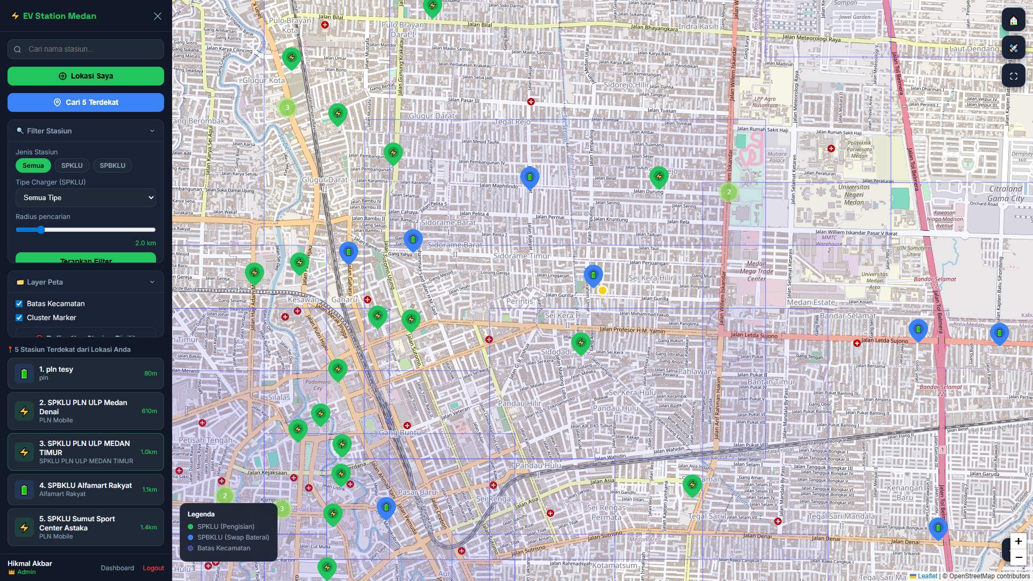Click the Hikmal Akbar user name
The height and width of the screenshot is (581, 1033).
coord(30,563)
